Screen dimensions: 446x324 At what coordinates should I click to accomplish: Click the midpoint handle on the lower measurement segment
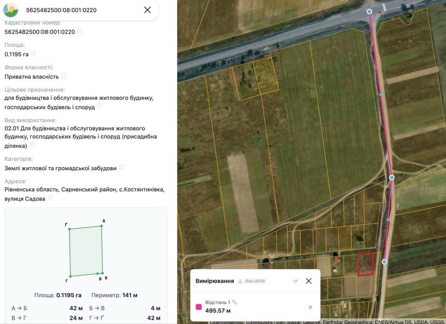388,220
